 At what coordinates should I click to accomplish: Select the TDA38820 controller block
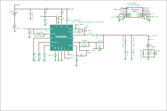[62, 38]
